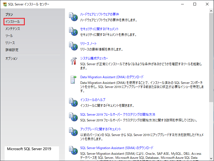214x161 pixels.
Task: Click the globe icon beside ハードウェアとソフトウェアの要件
Action: pos(73,17)
